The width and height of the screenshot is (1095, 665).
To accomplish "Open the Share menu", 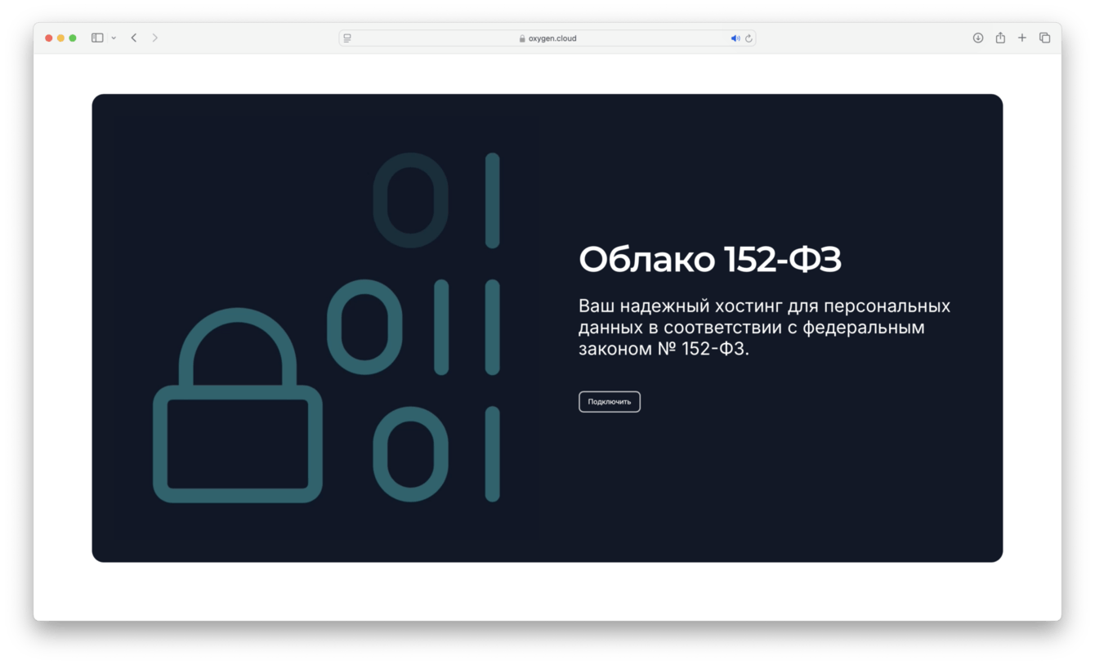I will [1000, 38].
